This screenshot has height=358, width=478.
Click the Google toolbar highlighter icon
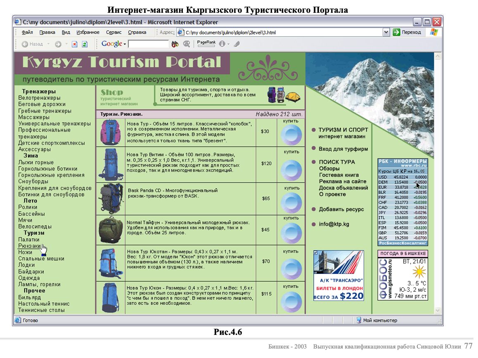[x=237, y=44]
